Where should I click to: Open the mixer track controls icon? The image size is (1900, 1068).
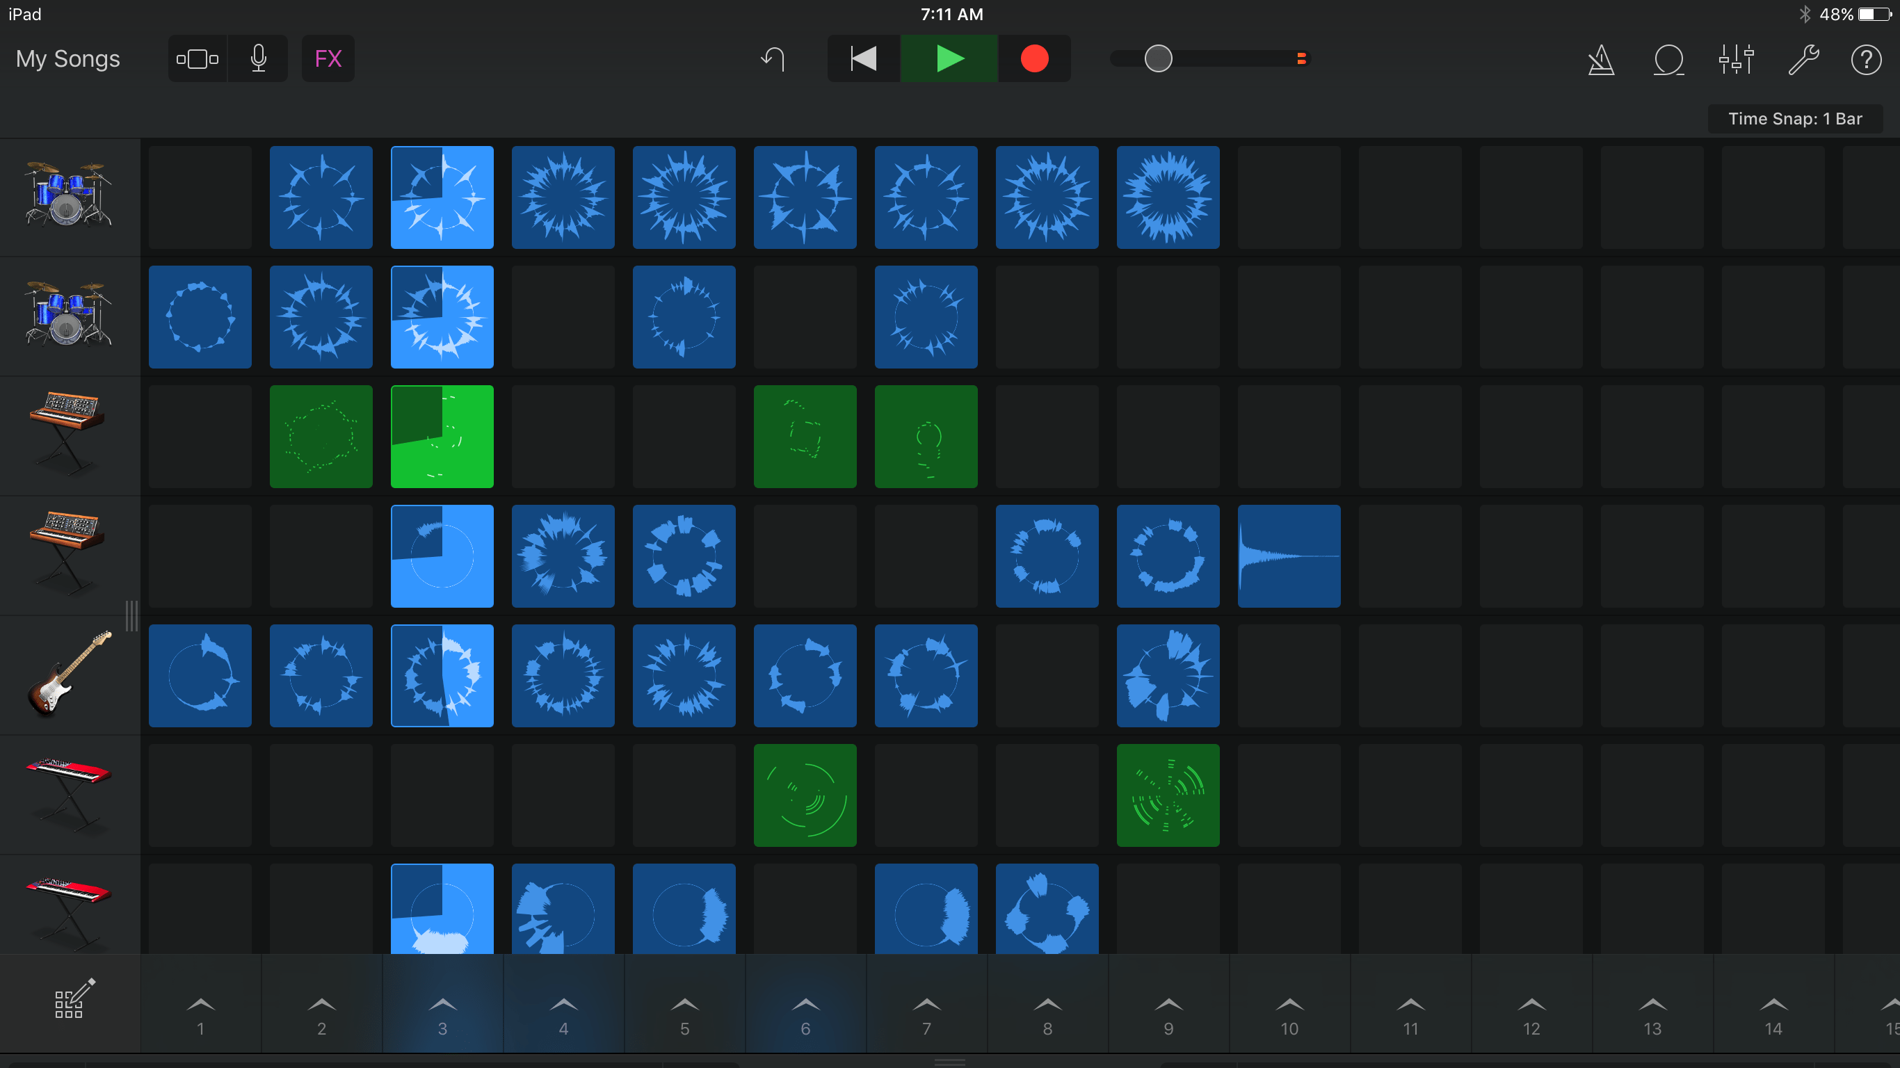pos(1735,60)
